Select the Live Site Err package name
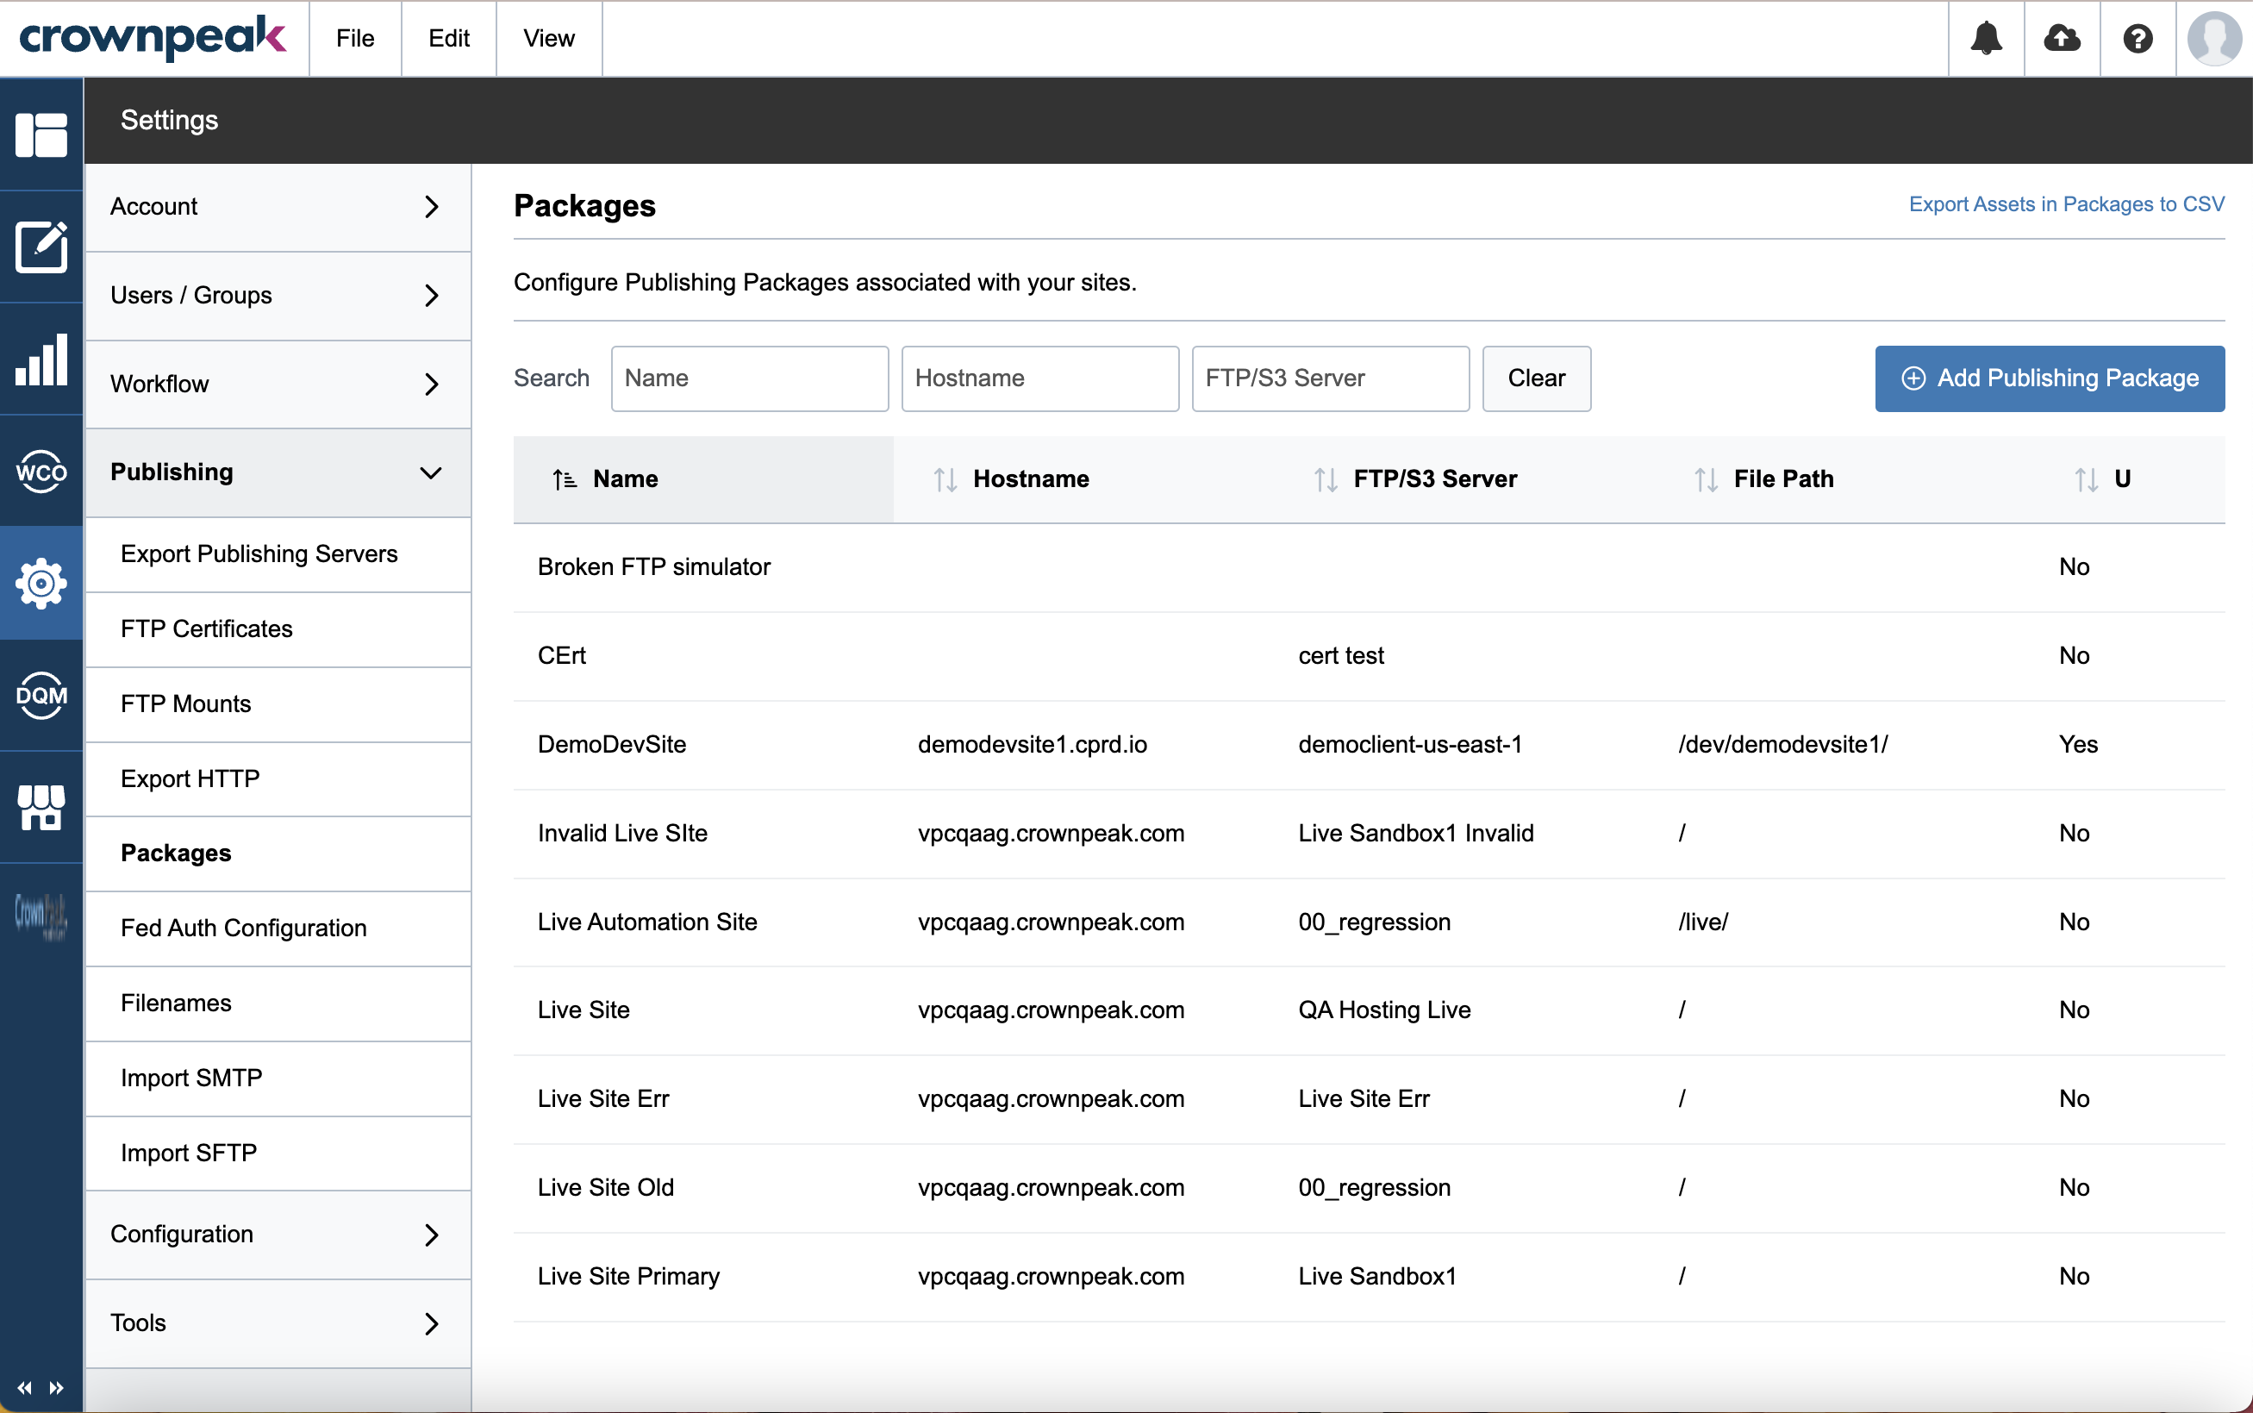 603,1099
